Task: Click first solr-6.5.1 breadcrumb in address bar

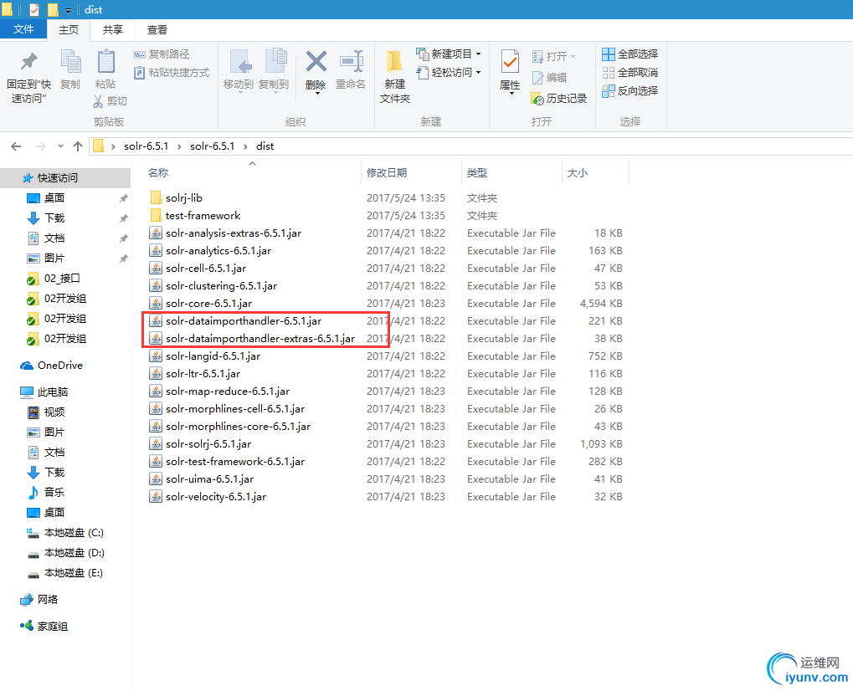Action: coord(146,146)
